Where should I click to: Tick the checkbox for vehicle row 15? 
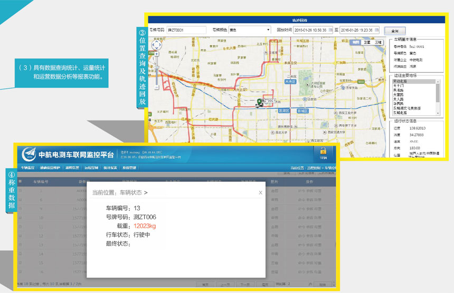[x=20, y=263]
